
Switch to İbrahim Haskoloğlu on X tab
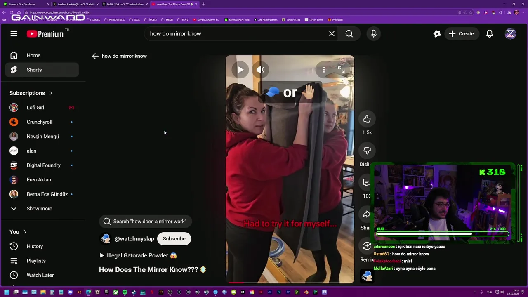[x=76, y=4]
